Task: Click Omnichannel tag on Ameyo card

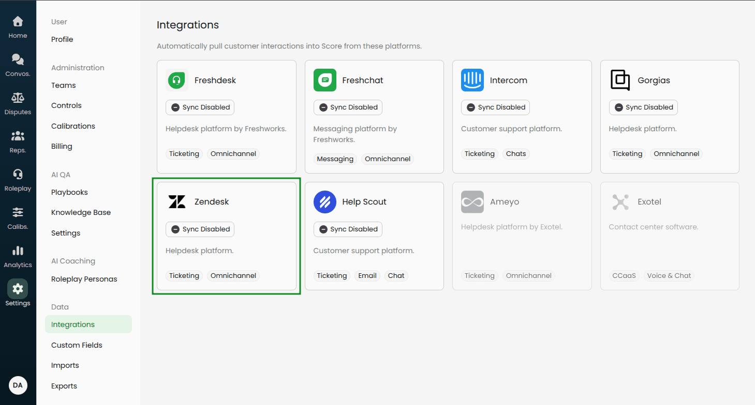Action: (529, 276)
